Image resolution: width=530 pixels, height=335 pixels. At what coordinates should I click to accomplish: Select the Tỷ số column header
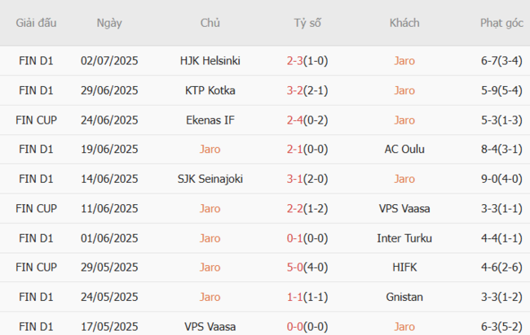[307, 23]
